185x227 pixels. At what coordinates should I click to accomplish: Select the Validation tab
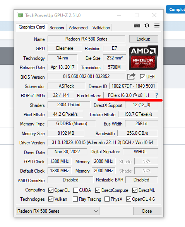point(101,28)
